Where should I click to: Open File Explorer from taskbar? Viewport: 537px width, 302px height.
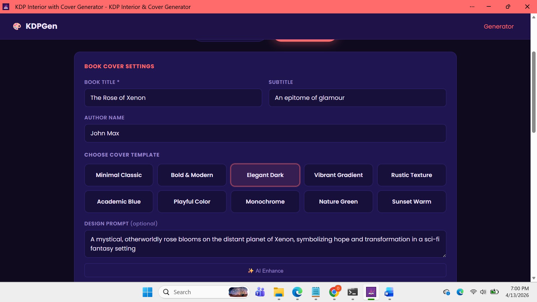(x=279, y=292)
